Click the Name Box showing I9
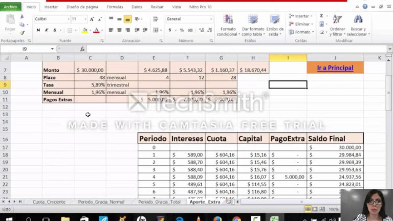The image size is (393, 221). pyautogui.click(x=25, y=49)
